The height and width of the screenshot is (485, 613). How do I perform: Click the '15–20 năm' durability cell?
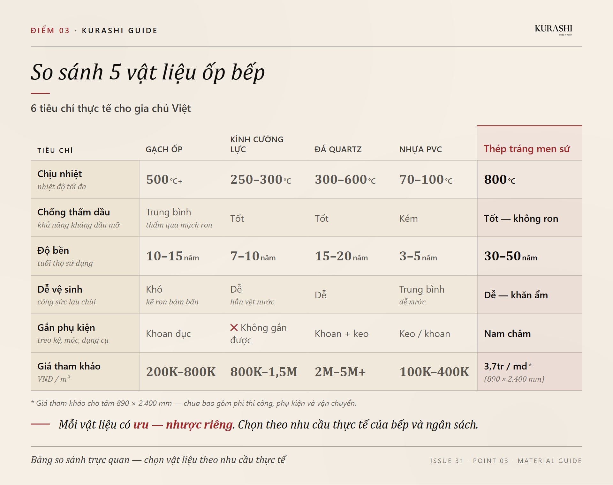(341, 256)
